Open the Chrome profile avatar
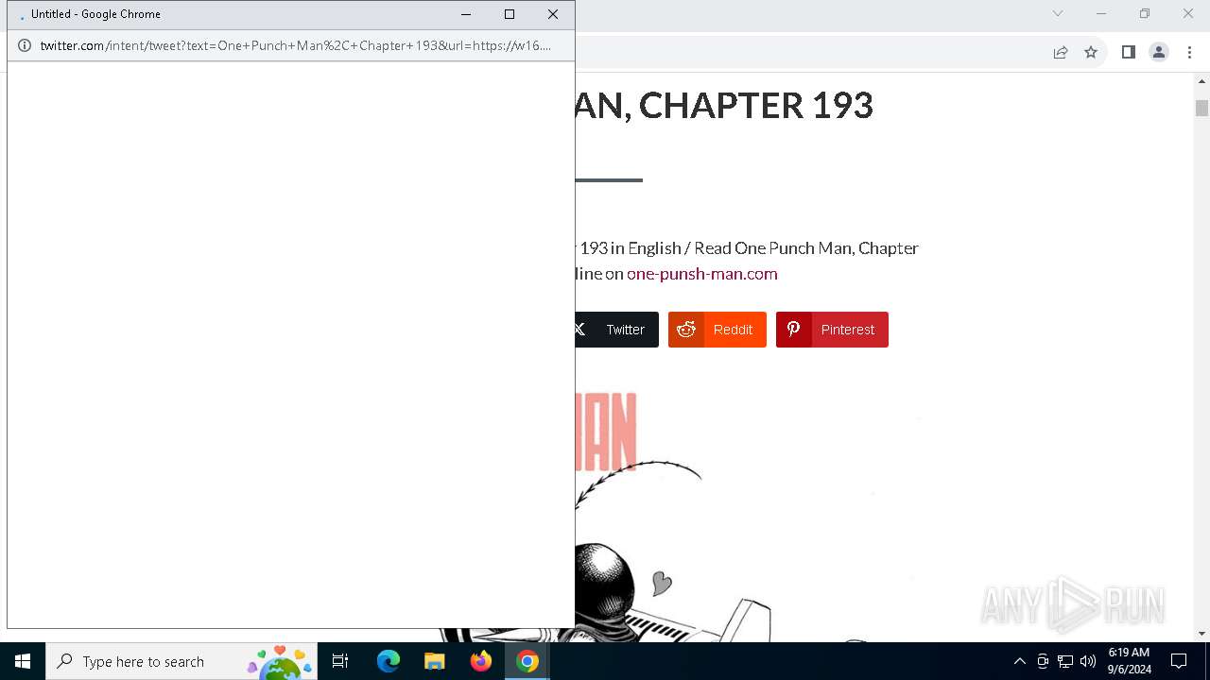This screenshot has width=1210, height=680. tap(1159, 52)
